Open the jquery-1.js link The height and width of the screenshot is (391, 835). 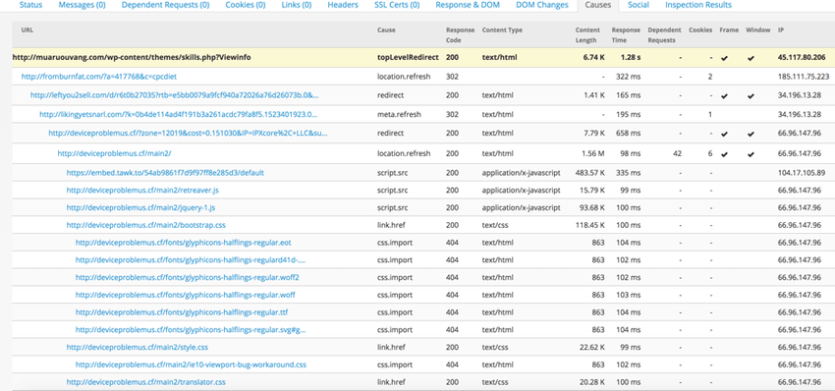click(140, 207)
